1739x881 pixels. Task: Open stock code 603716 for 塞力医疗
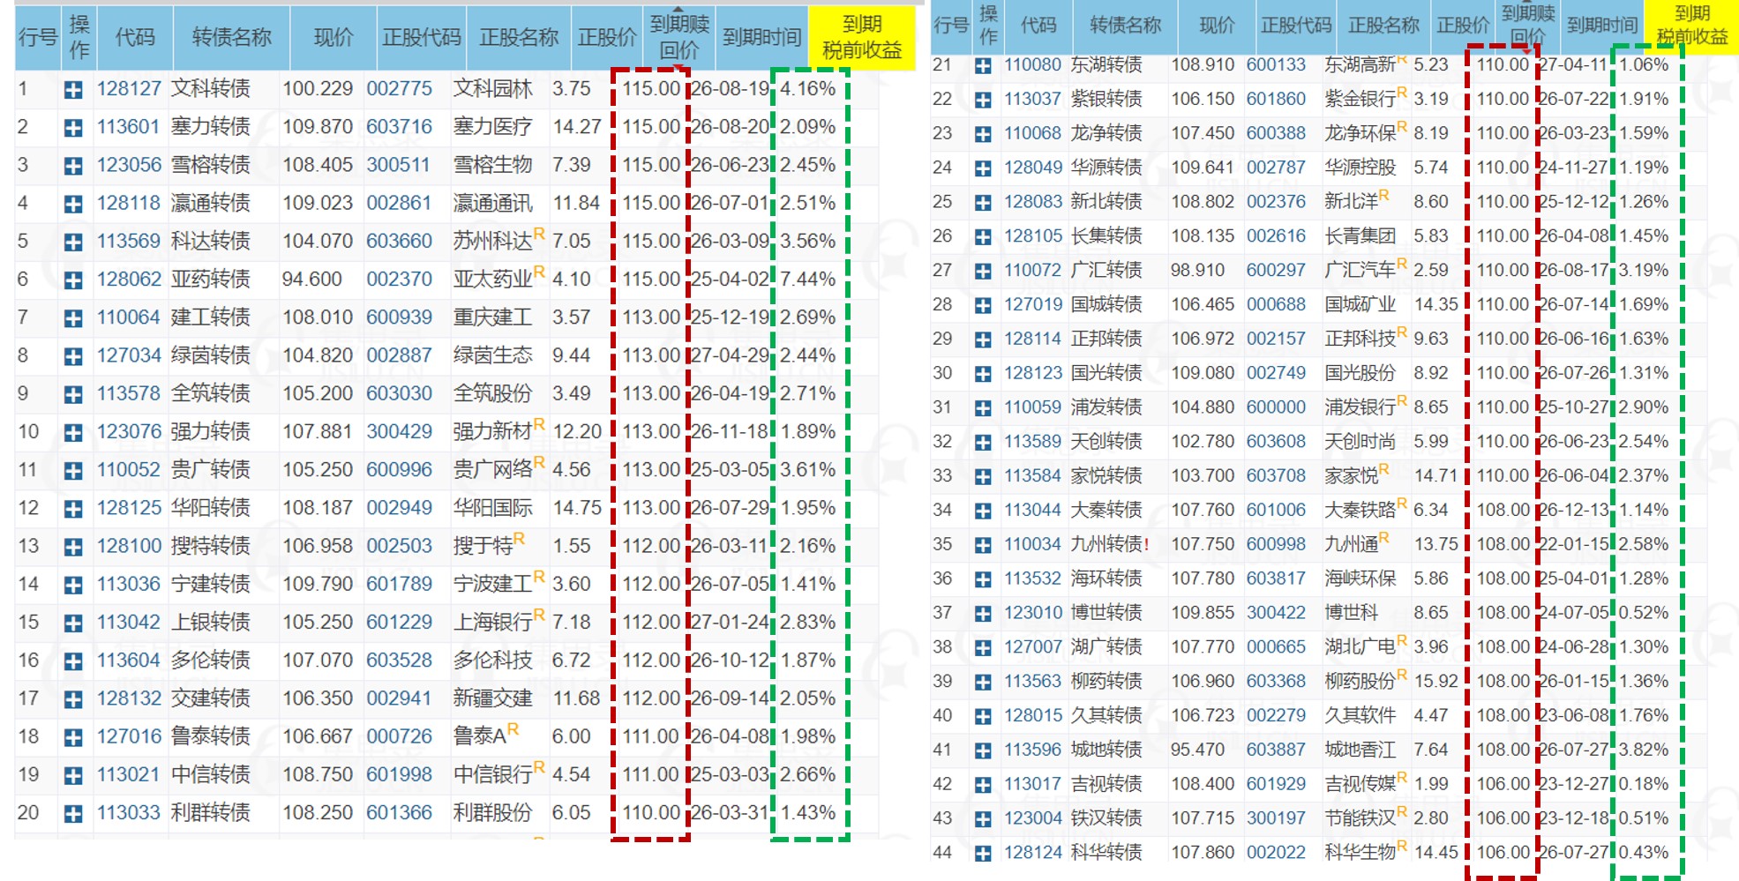400,127
